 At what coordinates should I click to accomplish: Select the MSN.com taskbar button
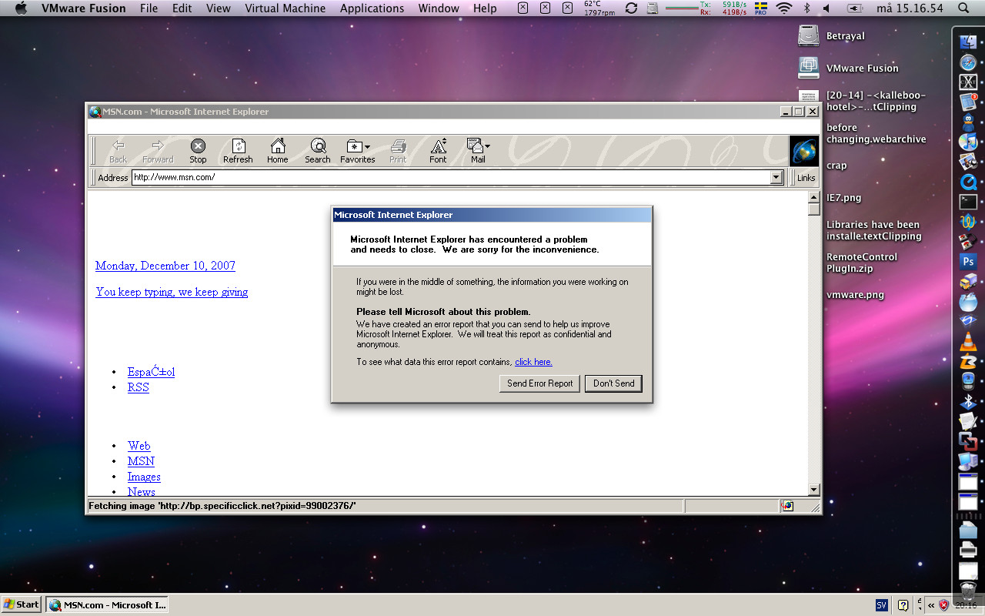(x=107, y=604)
